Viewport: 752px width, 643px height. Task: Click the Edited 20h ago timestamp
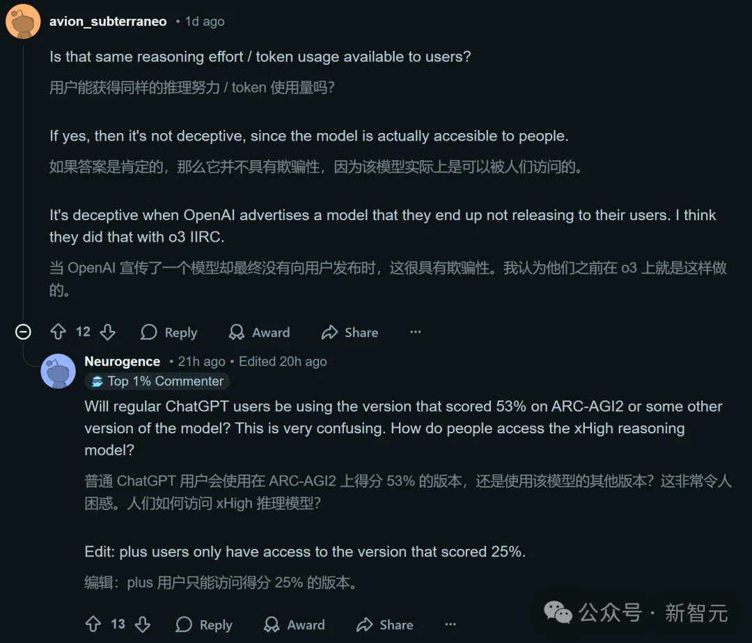click(x=282, y=361)
